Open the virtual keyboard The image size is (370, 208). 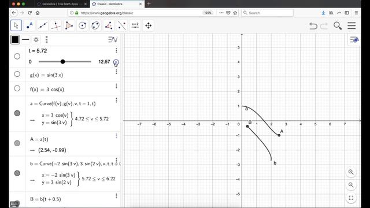[14, 204]
